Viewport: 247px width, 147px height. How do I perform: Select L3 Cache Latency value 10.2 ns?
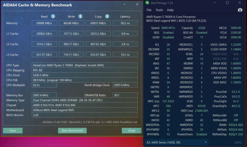click(x=125, y=55)
